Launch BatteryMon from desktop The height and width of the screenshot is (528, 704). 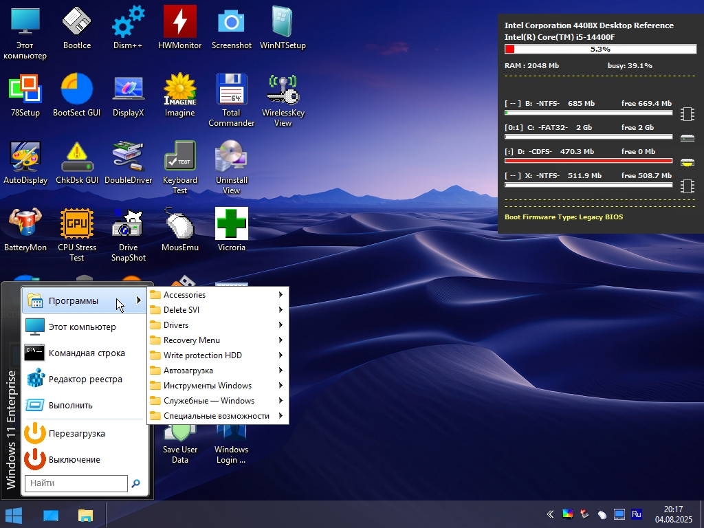point(25,230)
